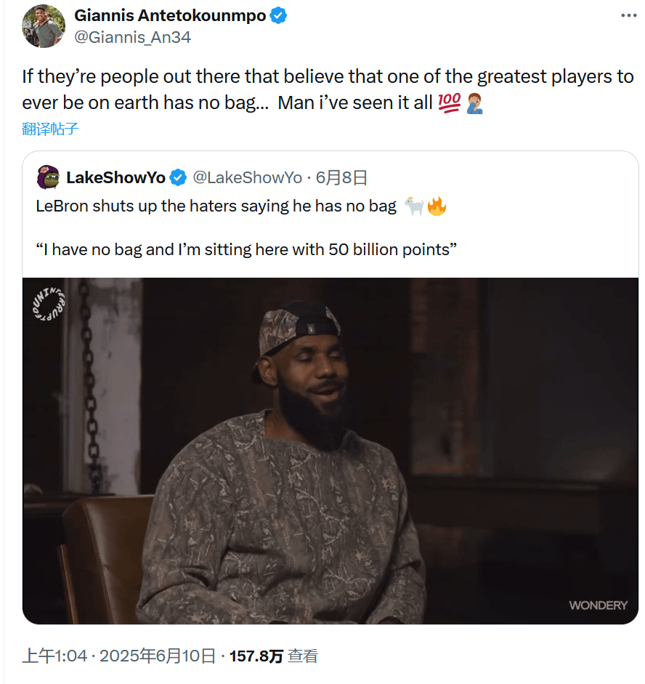Screen dimensions: 645x684
Task: Click the 上午1:04 · 2025年6月10日 timestamp
Action: (119, 656)
